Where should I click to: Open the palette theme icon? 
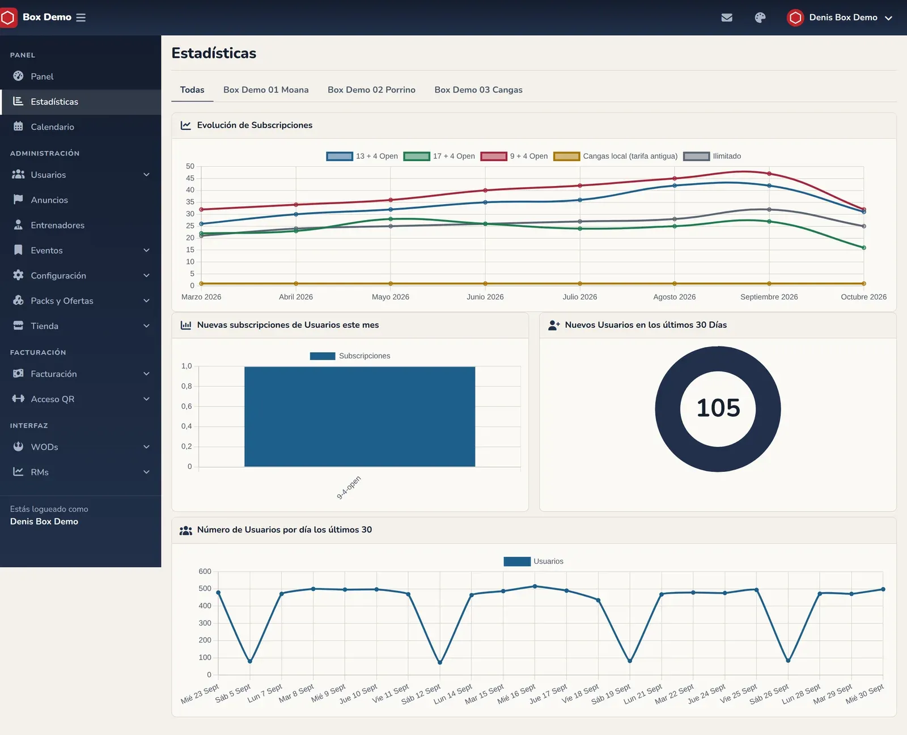tap(760, 18)
